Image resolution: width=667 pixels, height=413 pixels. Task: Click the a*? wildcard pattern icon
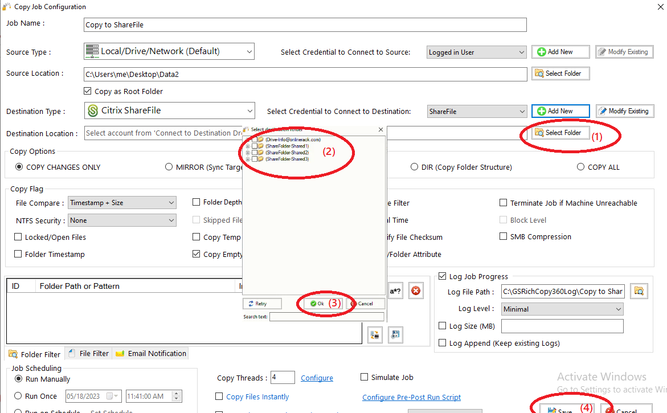click(x=395, y=291)
